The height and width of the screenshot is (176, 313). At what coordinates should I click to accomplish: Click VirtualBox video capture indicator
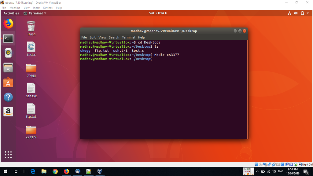tap(287, 164)
